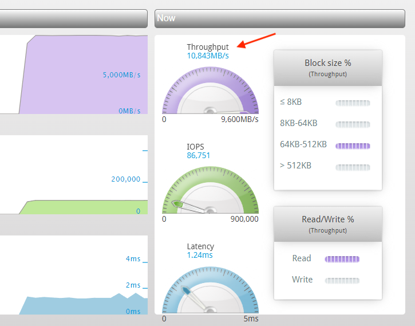The image size is (415, 326).
Task: Click the IOPS gauge label
Action: pos(196,147)
